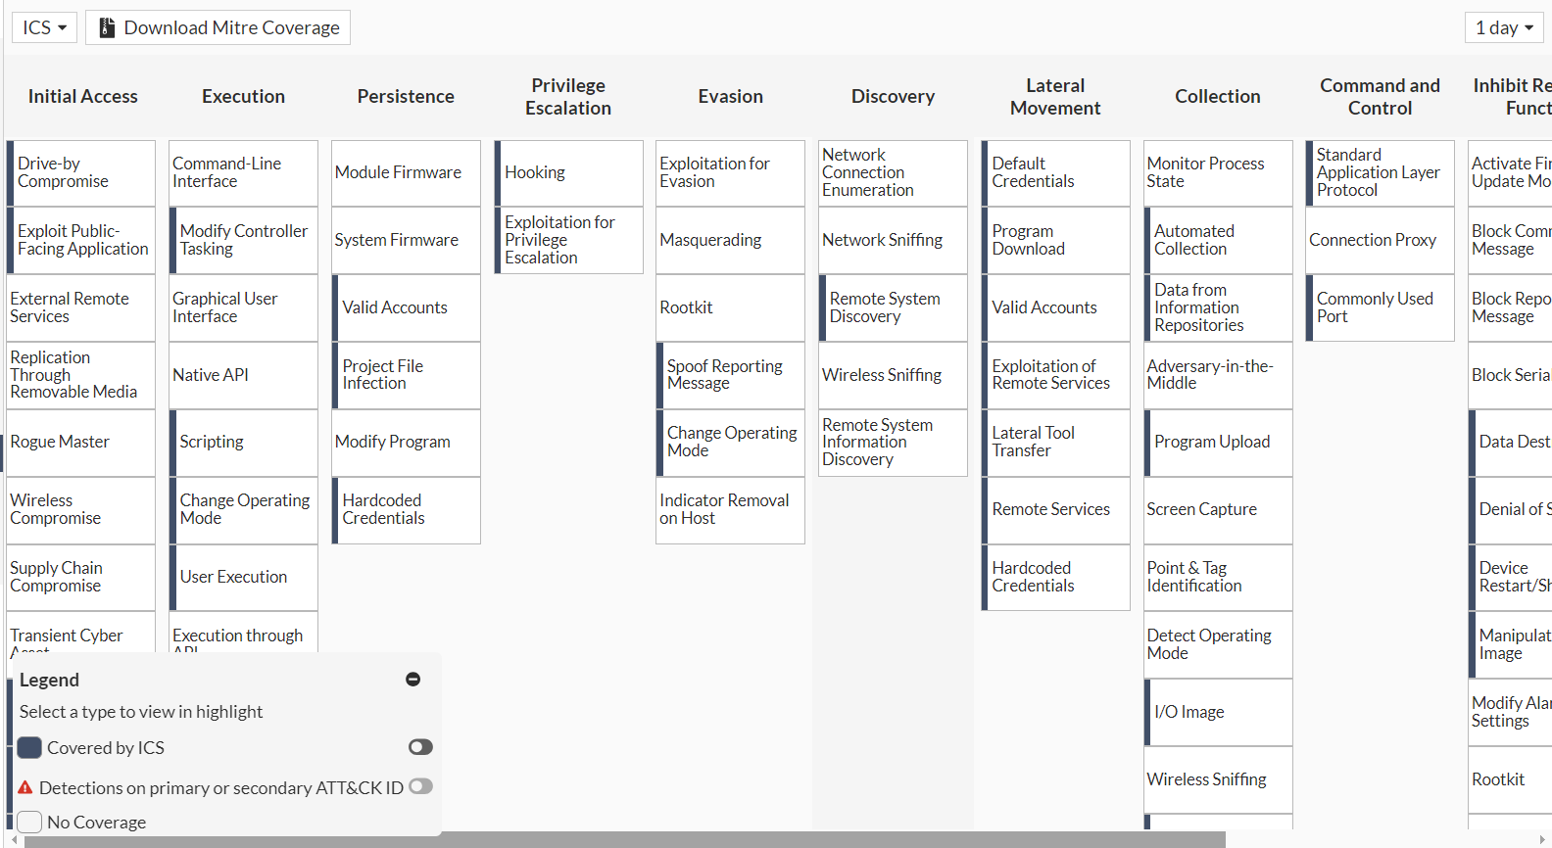Toggle the Covered by ICS highlight switch
Image resolution: width=1552 pixels, height=848 pixels.
[x=420, y=747]
